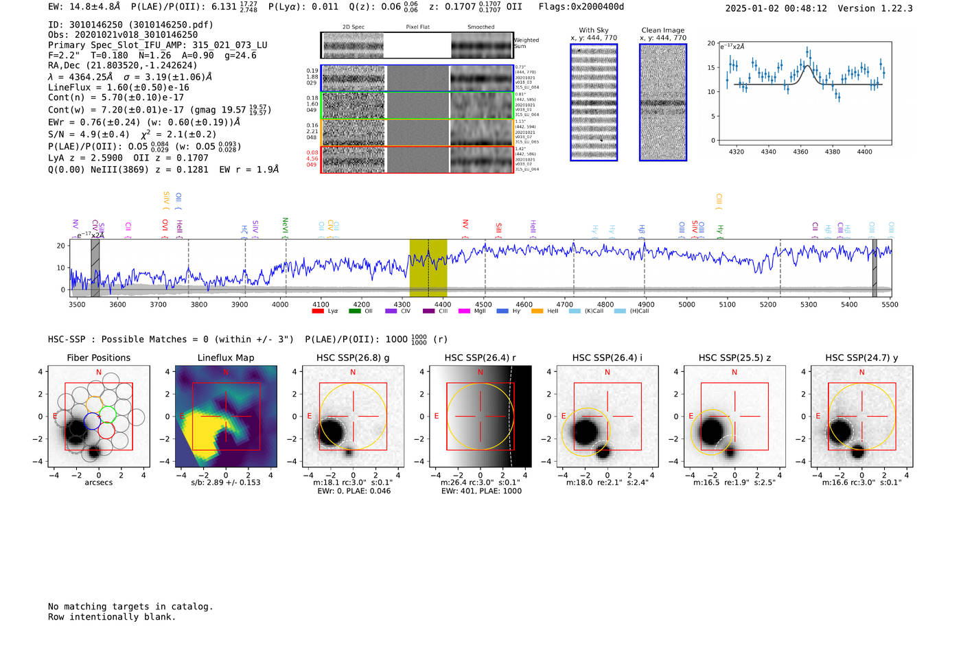Select the Clean Image CCD cutout
The image size is (961, 654).
(x=663, y=102)
